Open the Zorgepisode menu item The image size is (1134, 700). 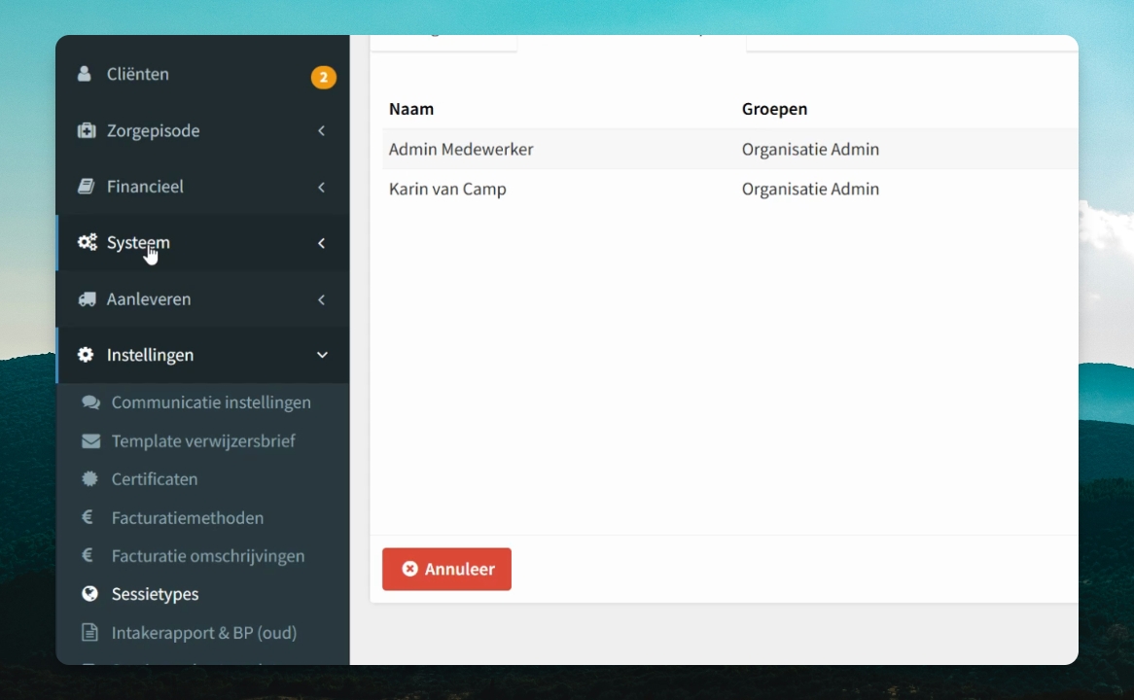(x=202, y=130)
